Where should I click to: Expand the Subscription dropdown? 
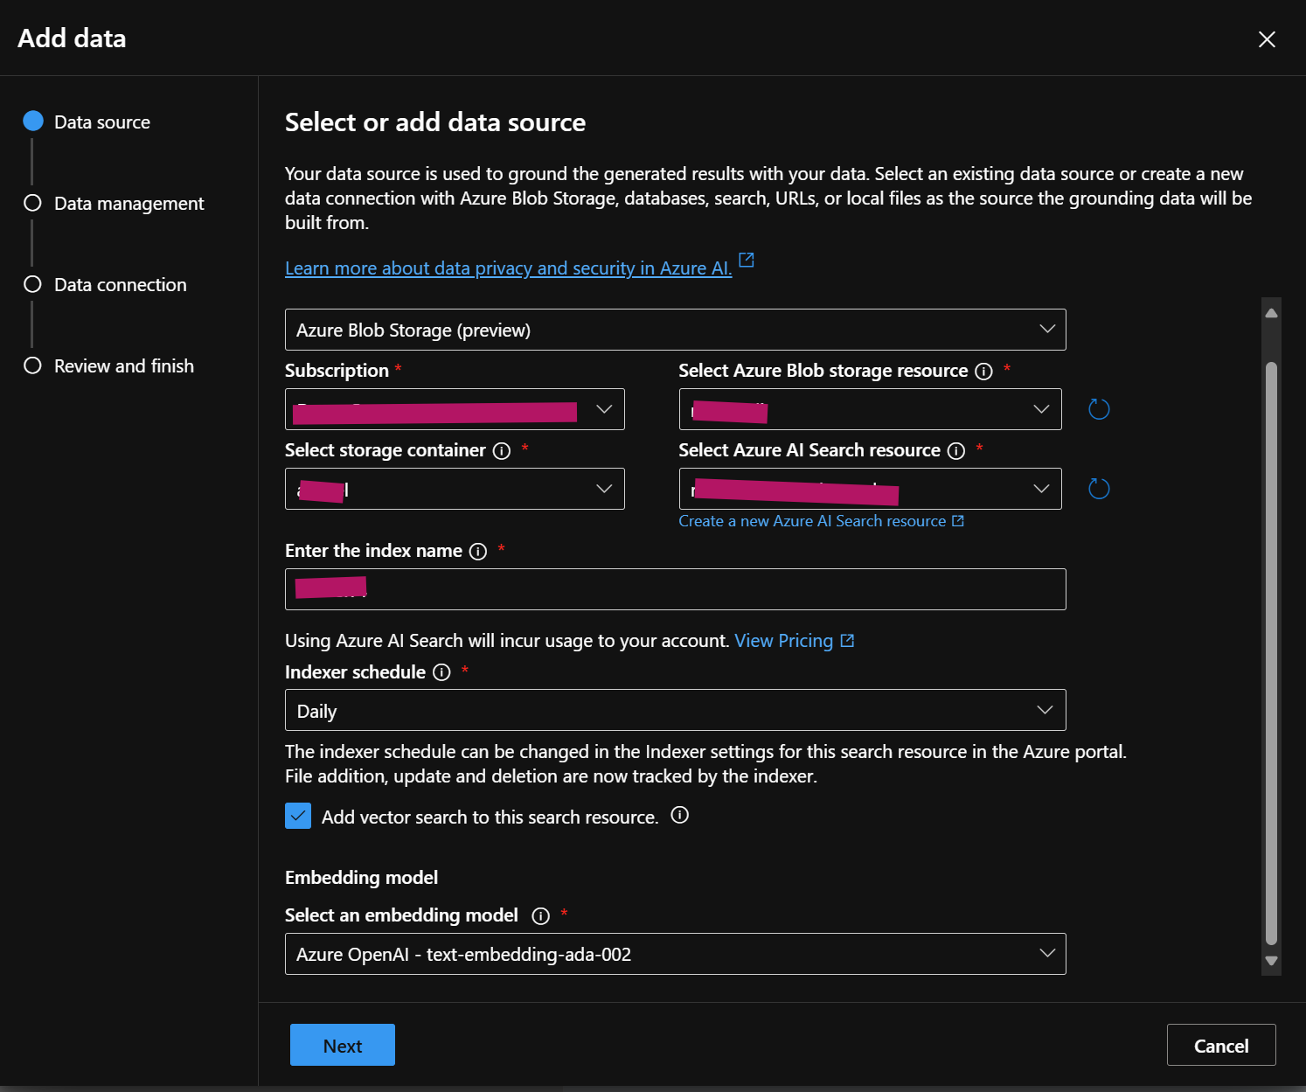point(455,409)
